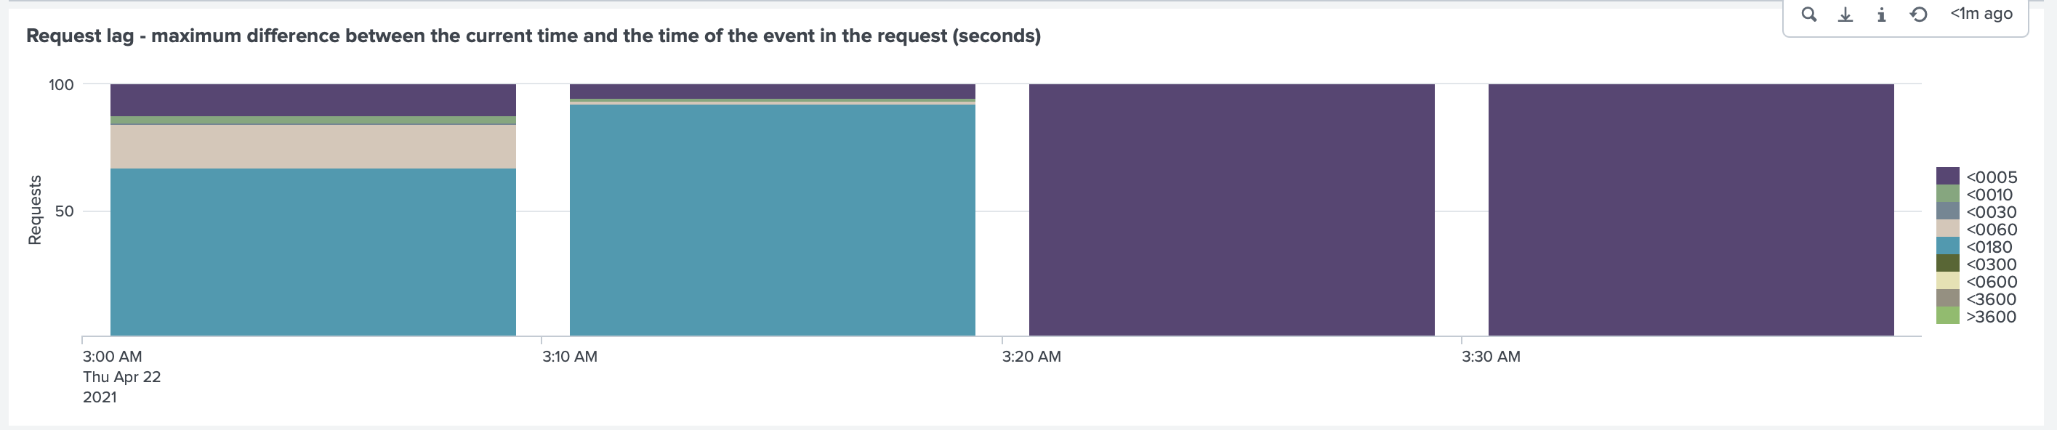Click the Request lag panel title
The image size is (2057, 430).
click(x=534, y=36)
